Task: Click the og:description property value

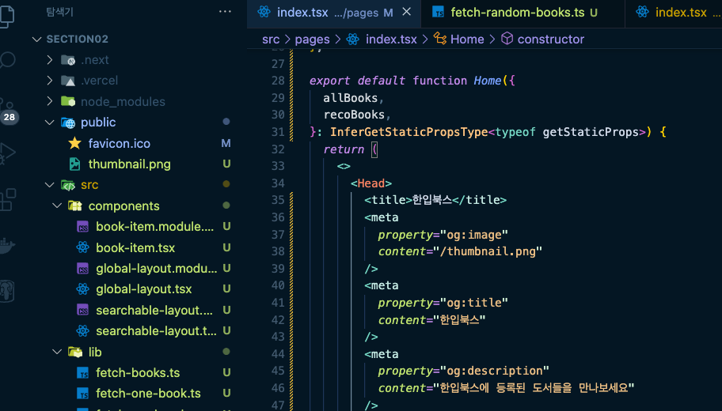Action: pyautogui.click(x=495, y=371)
